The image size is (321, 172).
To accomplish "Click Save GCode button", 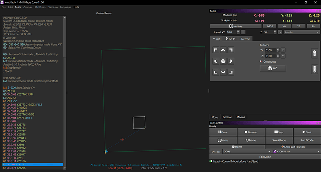I will pyautogui.click(x=279, y=140).
